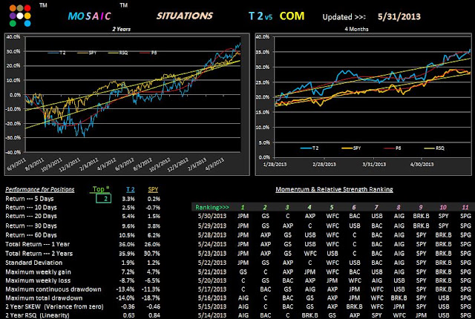Select the 'Return --- 10 Days' row label
The width and height of the screenshot is (475, 319).
pyautogui.click(x=31, y=208)
